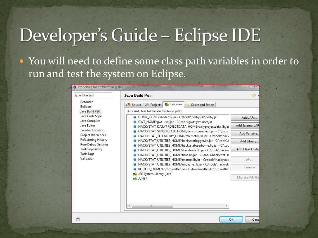The width and height of the screenshot is (318, 238).
Task: Click the type filter text field
Action: [93, 95]
